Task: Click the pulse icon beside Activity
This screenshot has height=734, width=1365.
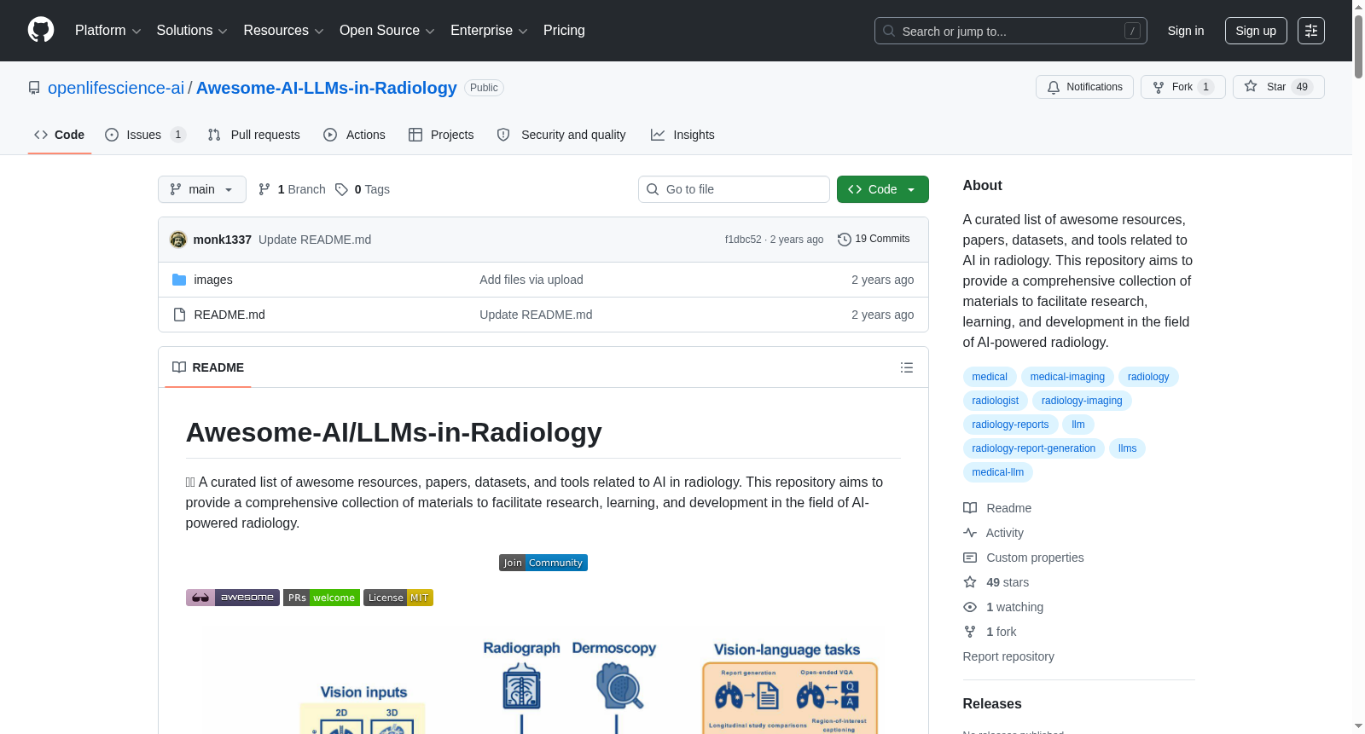Action: (x=970, y=533)
